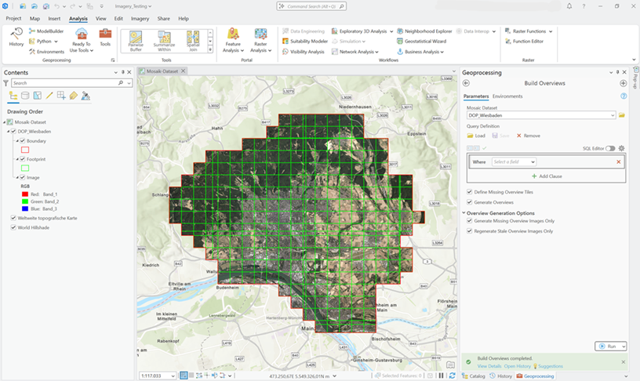Select the Summarize Within tool
Viewport: 640px width, 381px height.
pyautogui.click(x=164, y=41)
